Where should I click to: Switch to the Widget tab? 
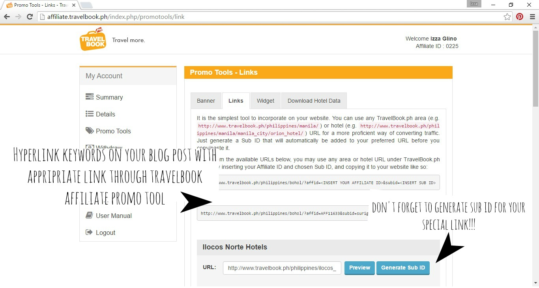(266, 101)
